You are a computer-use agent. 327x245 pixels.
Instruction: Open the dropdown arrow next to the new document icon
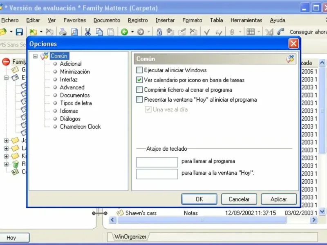pos(41,32)
